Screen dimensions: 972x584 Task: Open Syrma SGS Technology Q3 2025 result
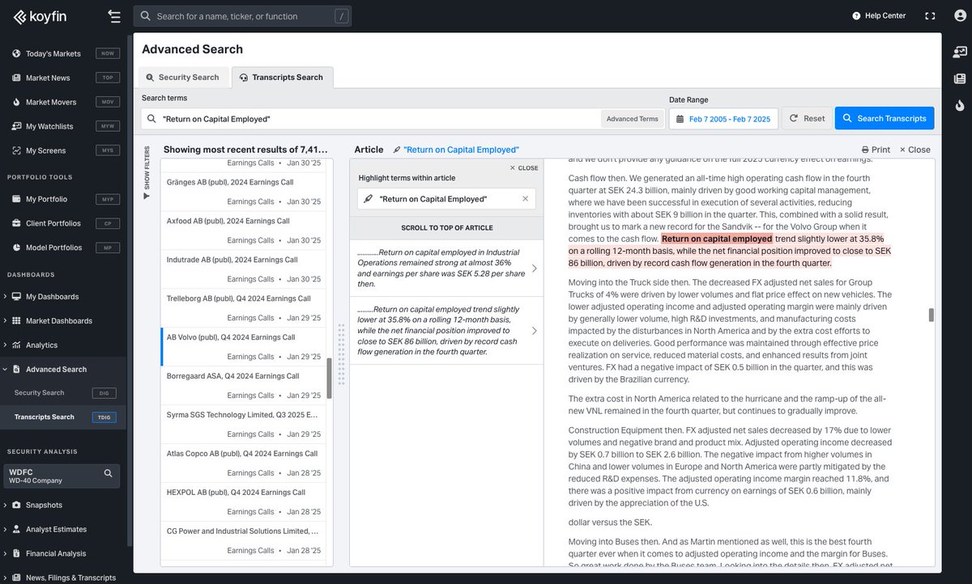pos(244,425)
